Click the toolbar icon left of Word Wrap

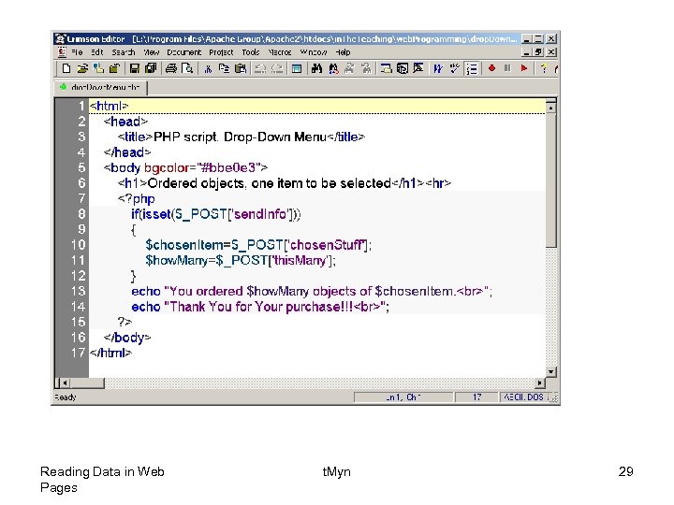click(x=418, y=68)
